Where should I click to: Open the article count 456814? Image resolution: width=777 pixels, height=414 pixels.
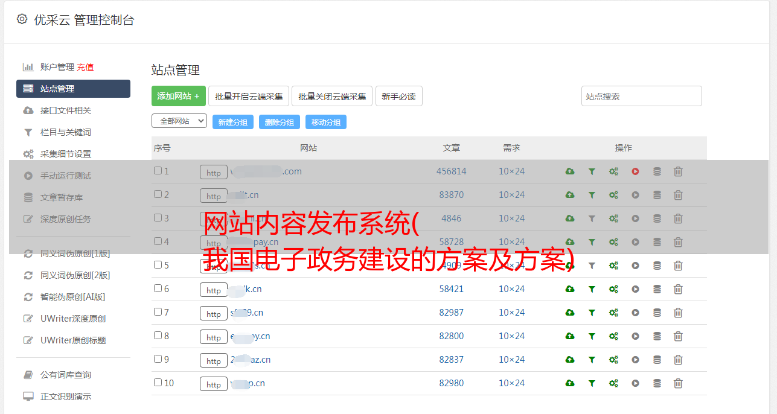click(x=452, y=171)
